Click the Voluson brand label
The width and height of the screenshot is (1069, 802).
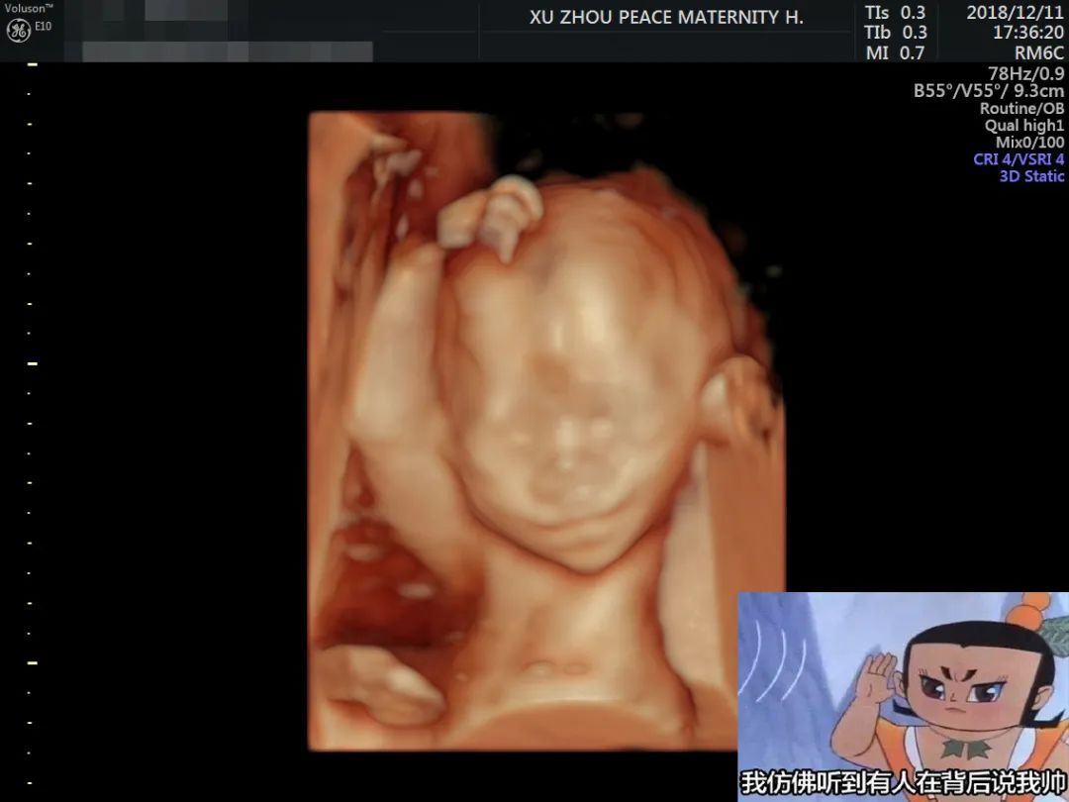(28, 7)
